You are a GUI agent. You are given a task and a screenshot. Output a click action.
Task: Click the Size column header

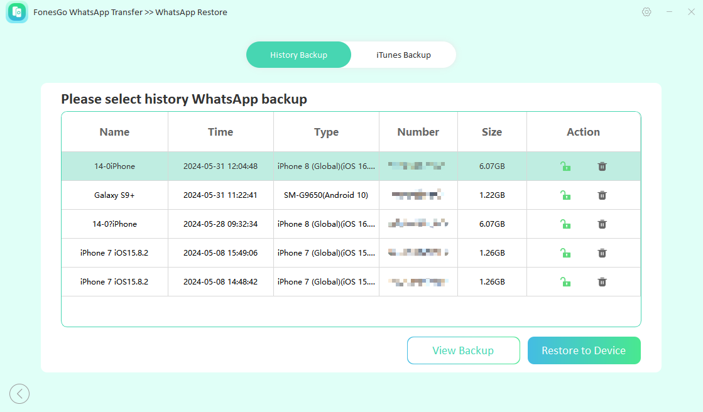coord(491,132)
